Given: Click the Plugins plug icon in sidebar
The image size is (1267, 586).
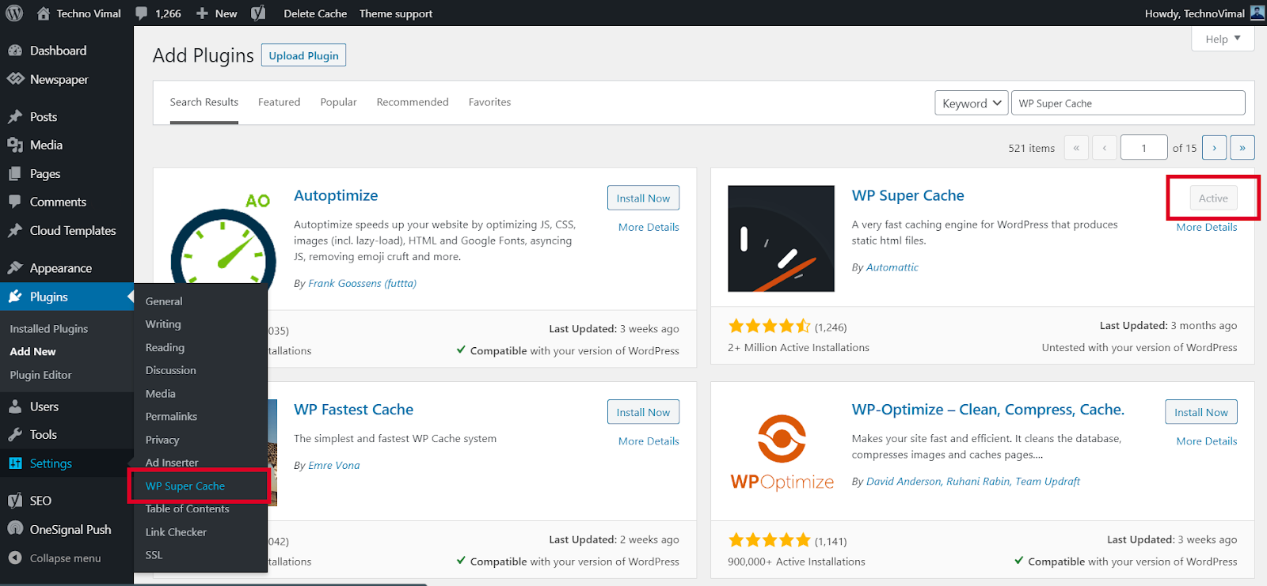Looking at the screenshot, I should (x=15, y=297).
